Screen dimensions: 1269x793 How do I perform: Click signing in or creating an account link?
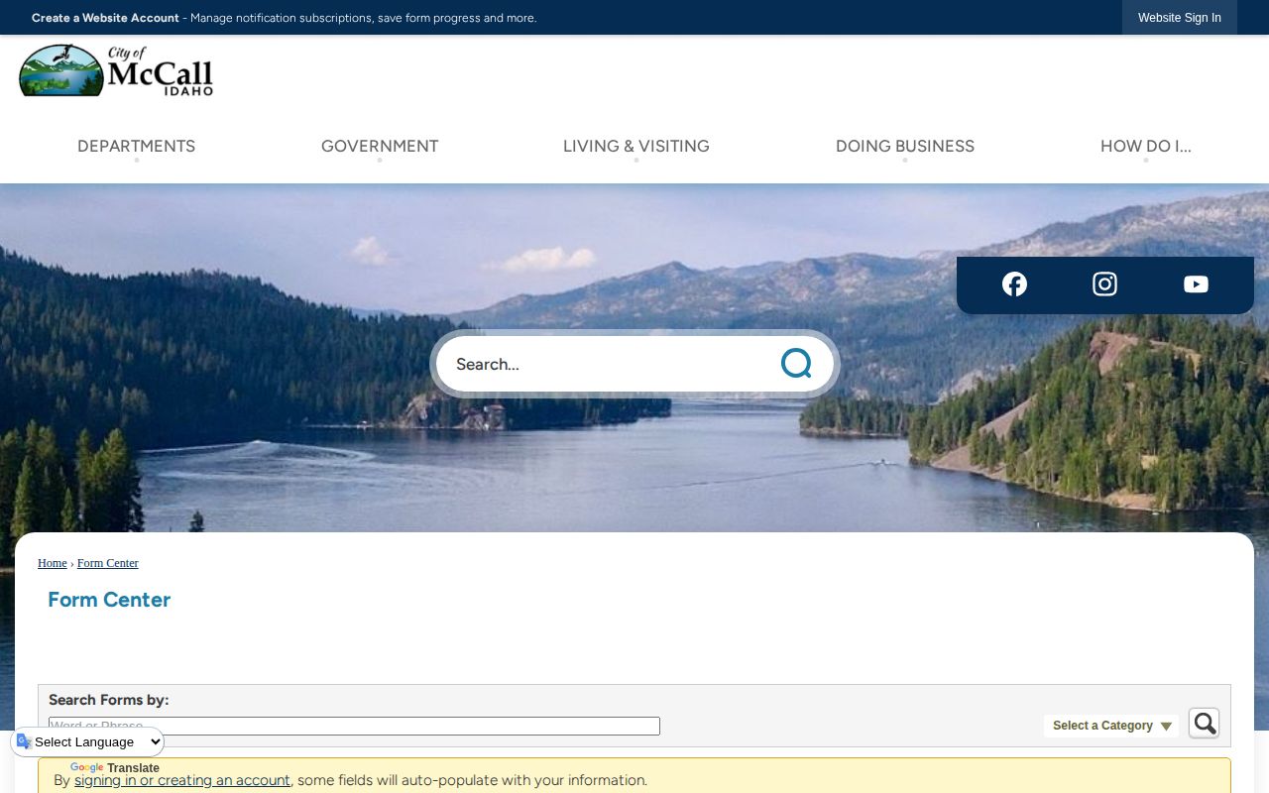pyautogui.click(x=182, y=780)
